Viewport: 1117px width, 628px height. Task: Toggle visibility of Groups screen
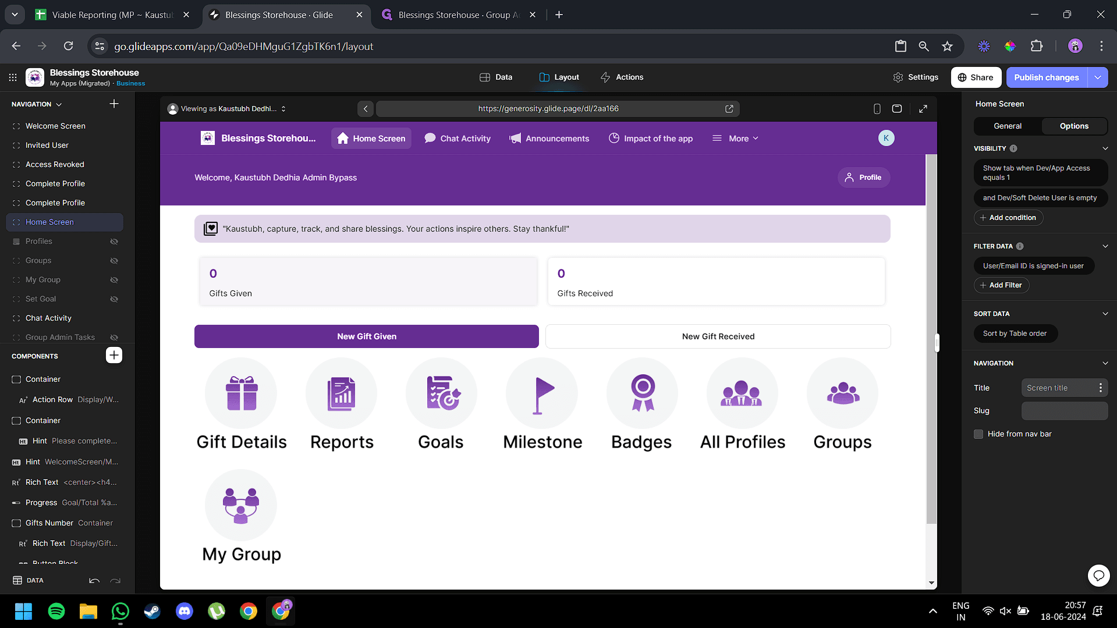(x=114, y=261)
